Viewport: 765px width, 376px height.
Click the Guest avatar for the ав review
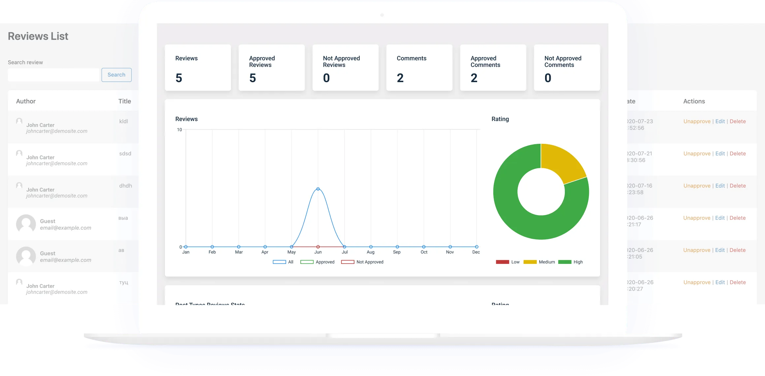26,256
